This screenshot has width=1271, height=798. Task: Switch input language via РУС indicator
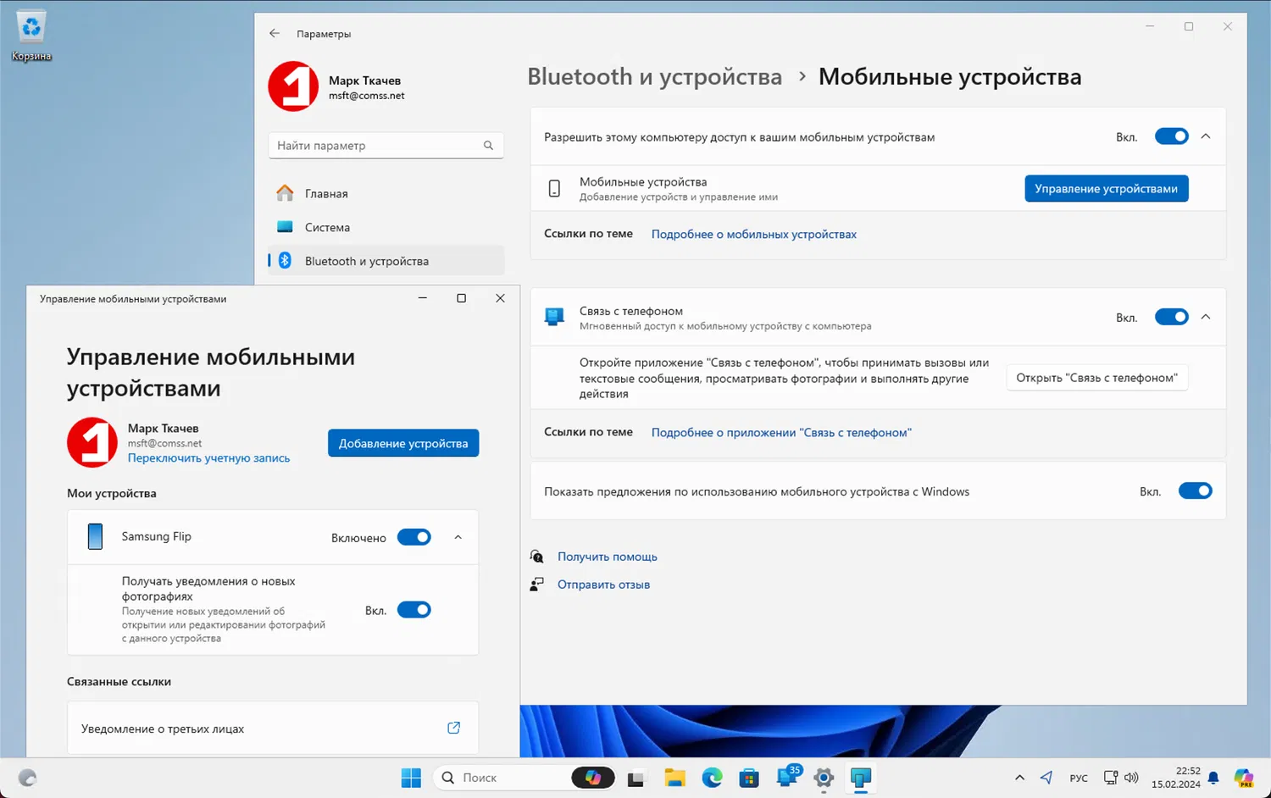click(x=1079, y=779)
